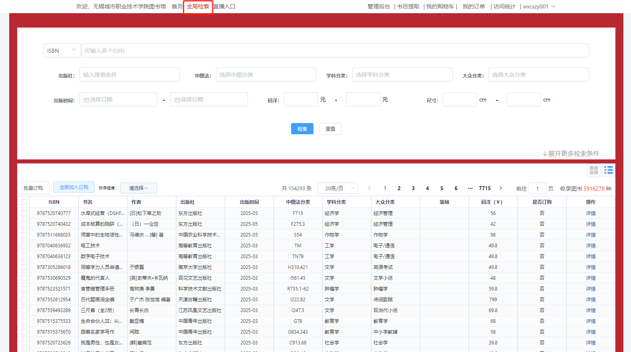This screenshot has height=352, width=631.
Task: Check the row for ISBN 9787520740777
Action: pyautogui.click(x=24, y=213)
